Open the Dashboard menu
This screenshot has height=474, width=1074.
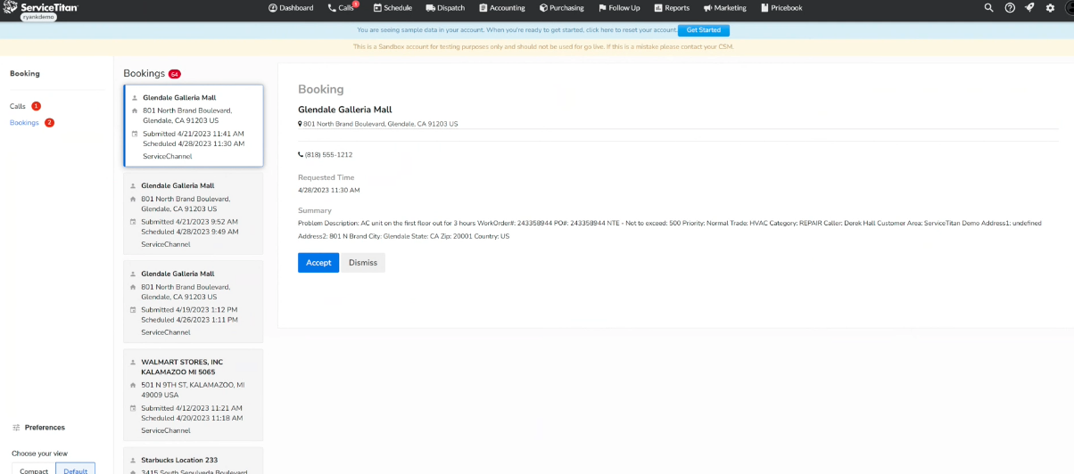(x=291, y=8)
